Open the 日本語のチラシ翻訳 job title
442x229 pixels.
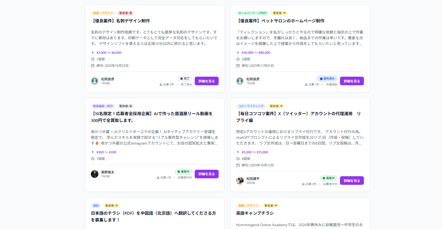tap(153, 217)
